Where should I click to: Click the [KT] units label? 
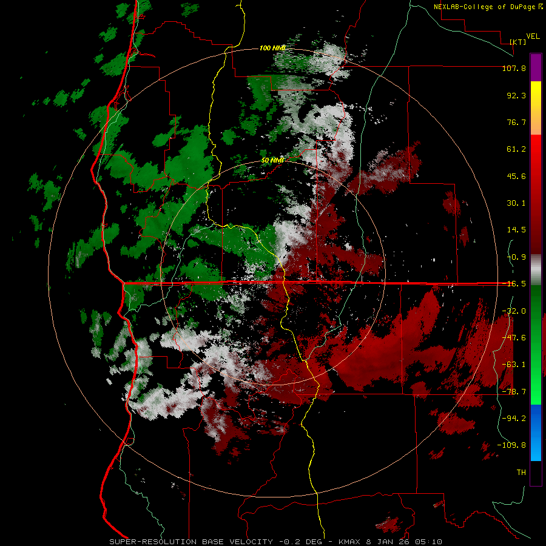[x=518, y=42]
